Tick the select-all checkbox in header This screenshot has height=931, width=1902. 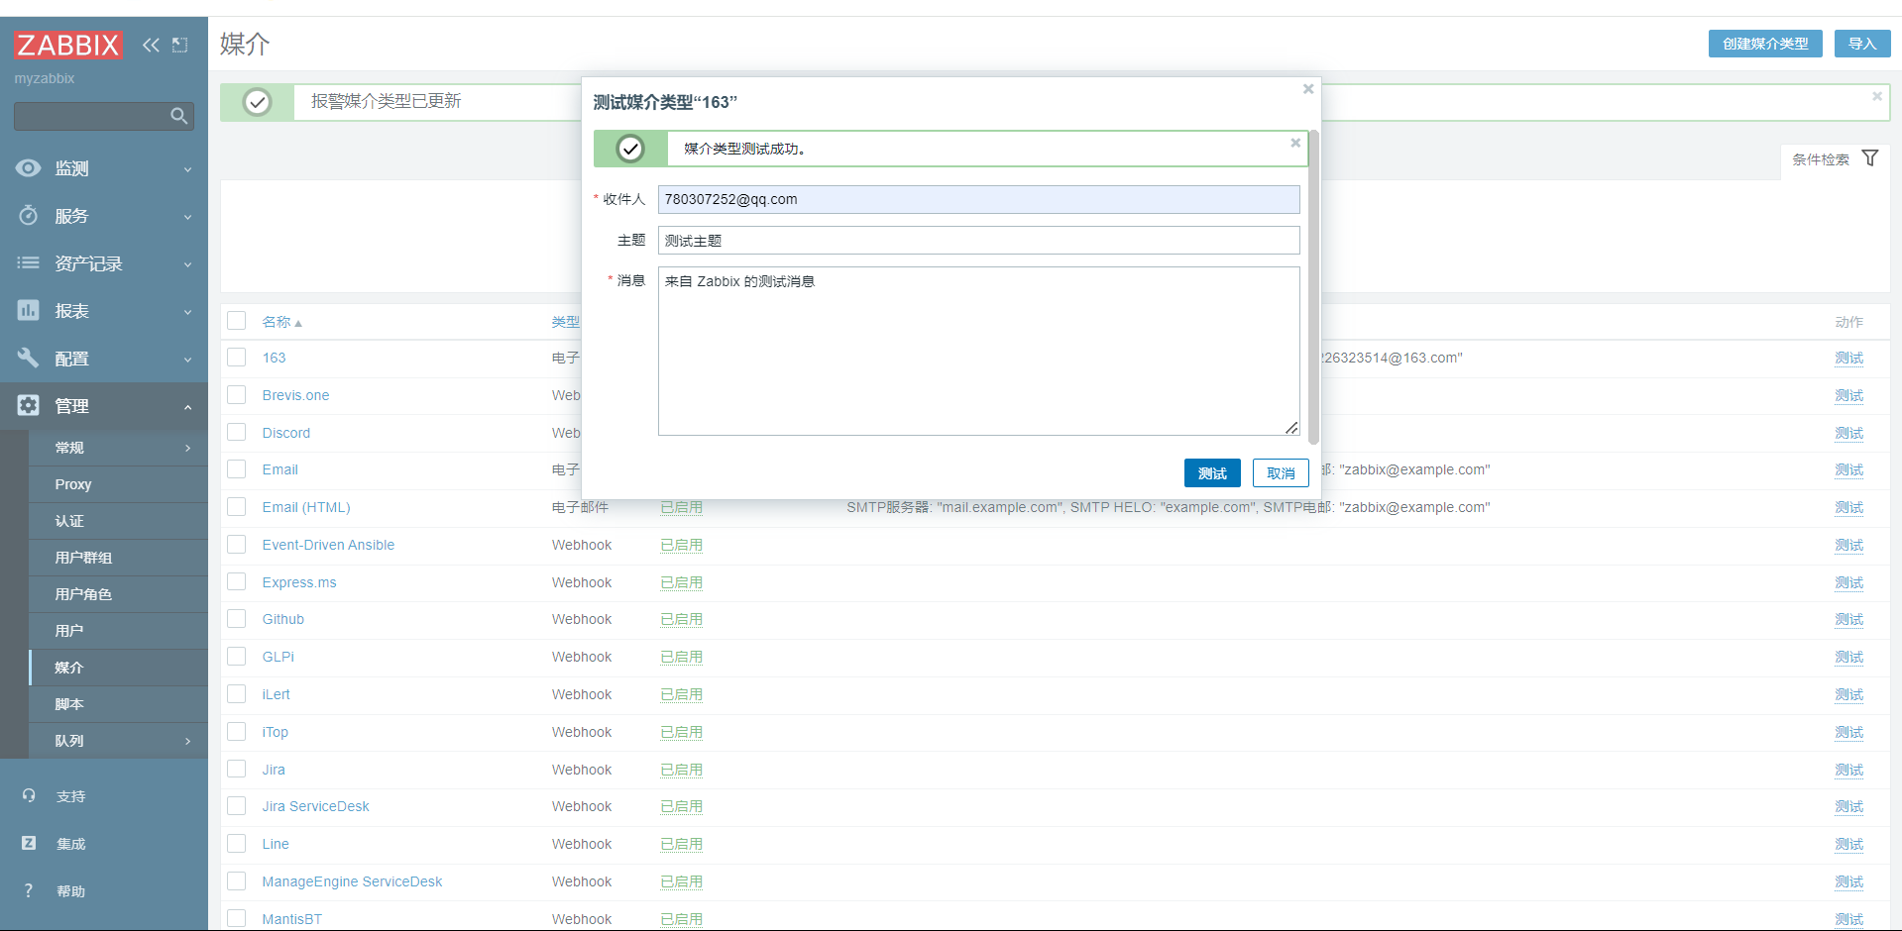(236, 320)
